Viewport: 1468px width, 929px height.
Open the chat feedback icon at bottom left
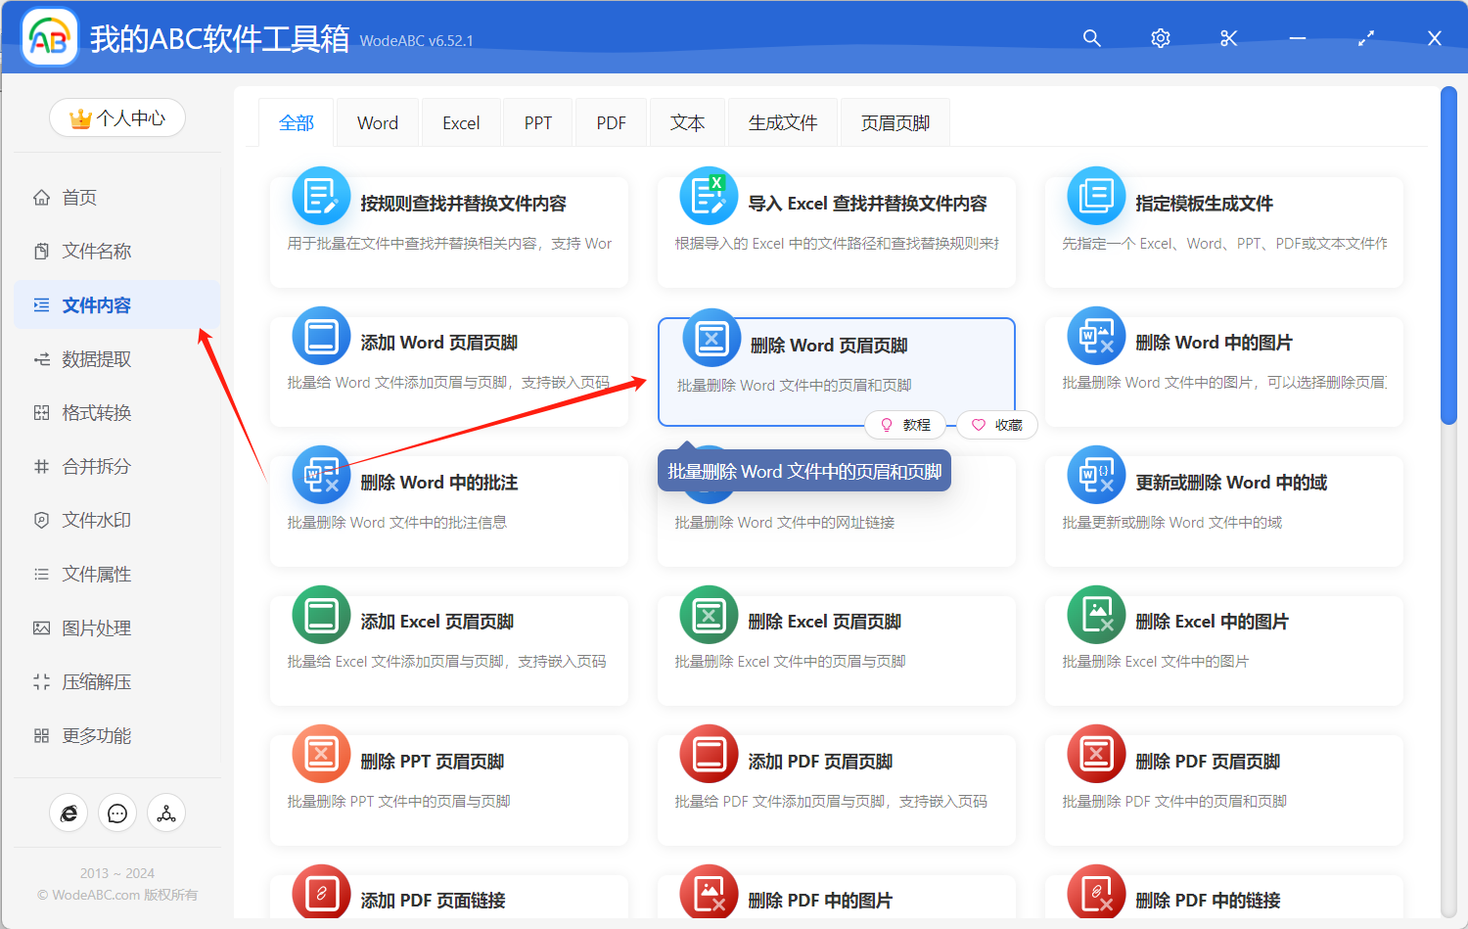pos(117,813)
